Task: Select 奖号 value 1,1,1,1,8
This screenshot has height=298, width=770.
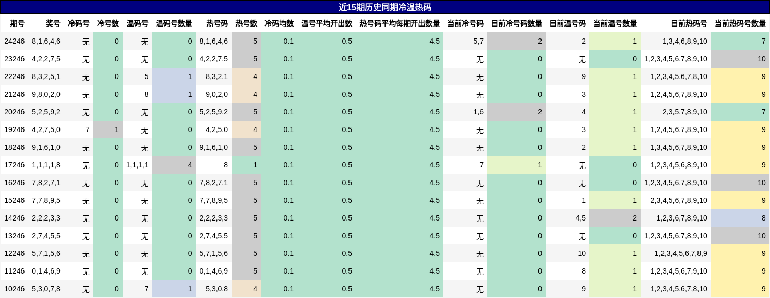Action: pyautogui.click(x=46, y=165)
